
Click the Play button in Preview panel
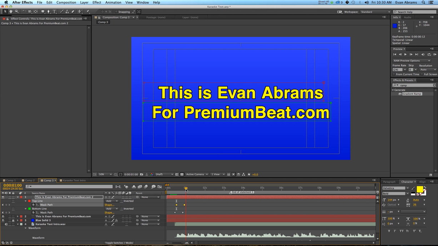(x=405, y=55)
